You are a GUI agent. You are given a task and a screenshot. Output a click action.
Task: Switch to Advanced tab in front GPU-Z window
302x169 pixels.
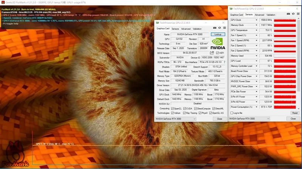pos(186,29)
